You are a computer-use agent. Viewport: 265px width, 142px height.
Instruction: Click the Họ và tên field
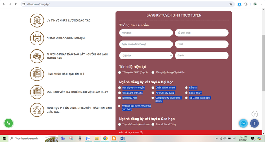coord(146,33)
